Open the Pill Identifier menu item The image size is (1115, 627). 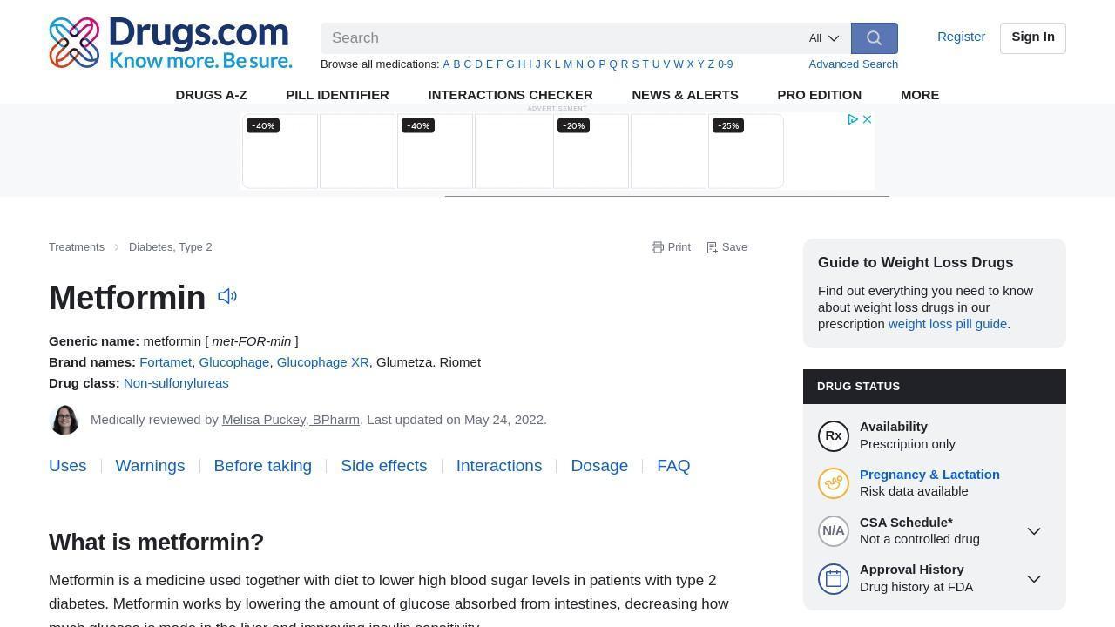(337, 95)
